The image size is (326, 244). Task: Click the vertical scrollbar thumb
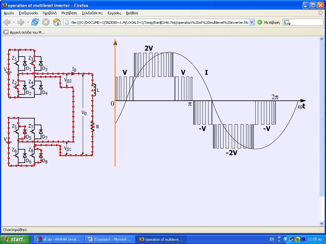[x=322, y=119]
